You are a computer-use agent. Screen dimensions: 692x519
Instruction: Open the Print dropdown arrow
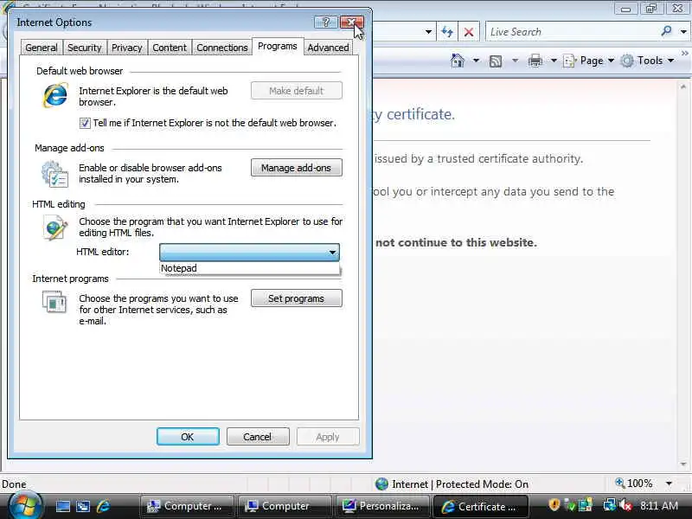(x=554, y=61)
